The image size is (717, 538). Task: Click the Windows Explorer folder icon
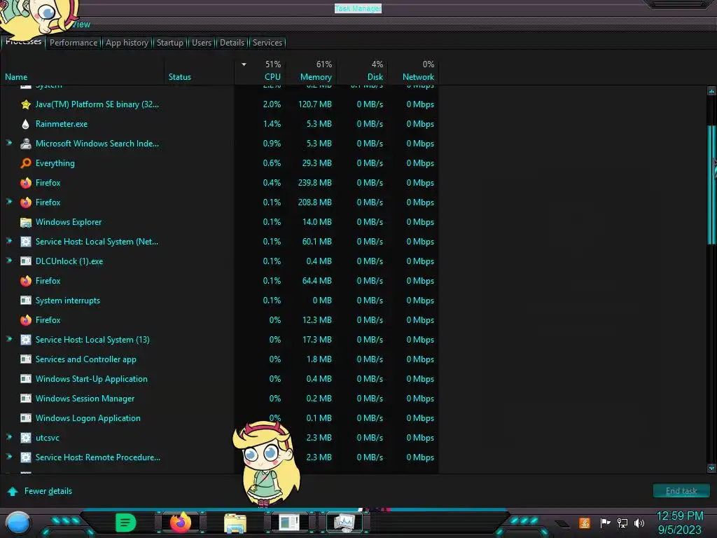click(26, 222)
